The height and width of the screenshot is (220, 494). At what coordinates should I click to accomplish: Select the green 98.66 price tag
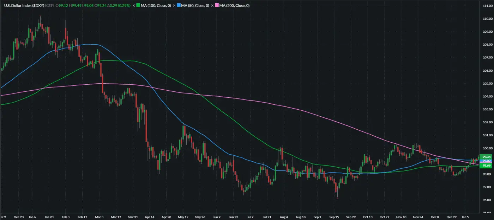click(487, 165)
